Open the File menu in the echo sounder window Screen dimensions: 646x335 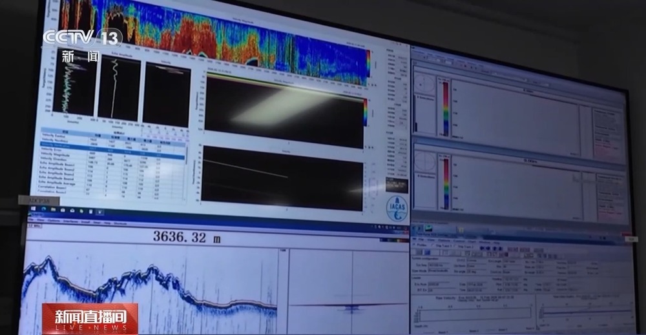pyautogui.click(x=31, y=220)
